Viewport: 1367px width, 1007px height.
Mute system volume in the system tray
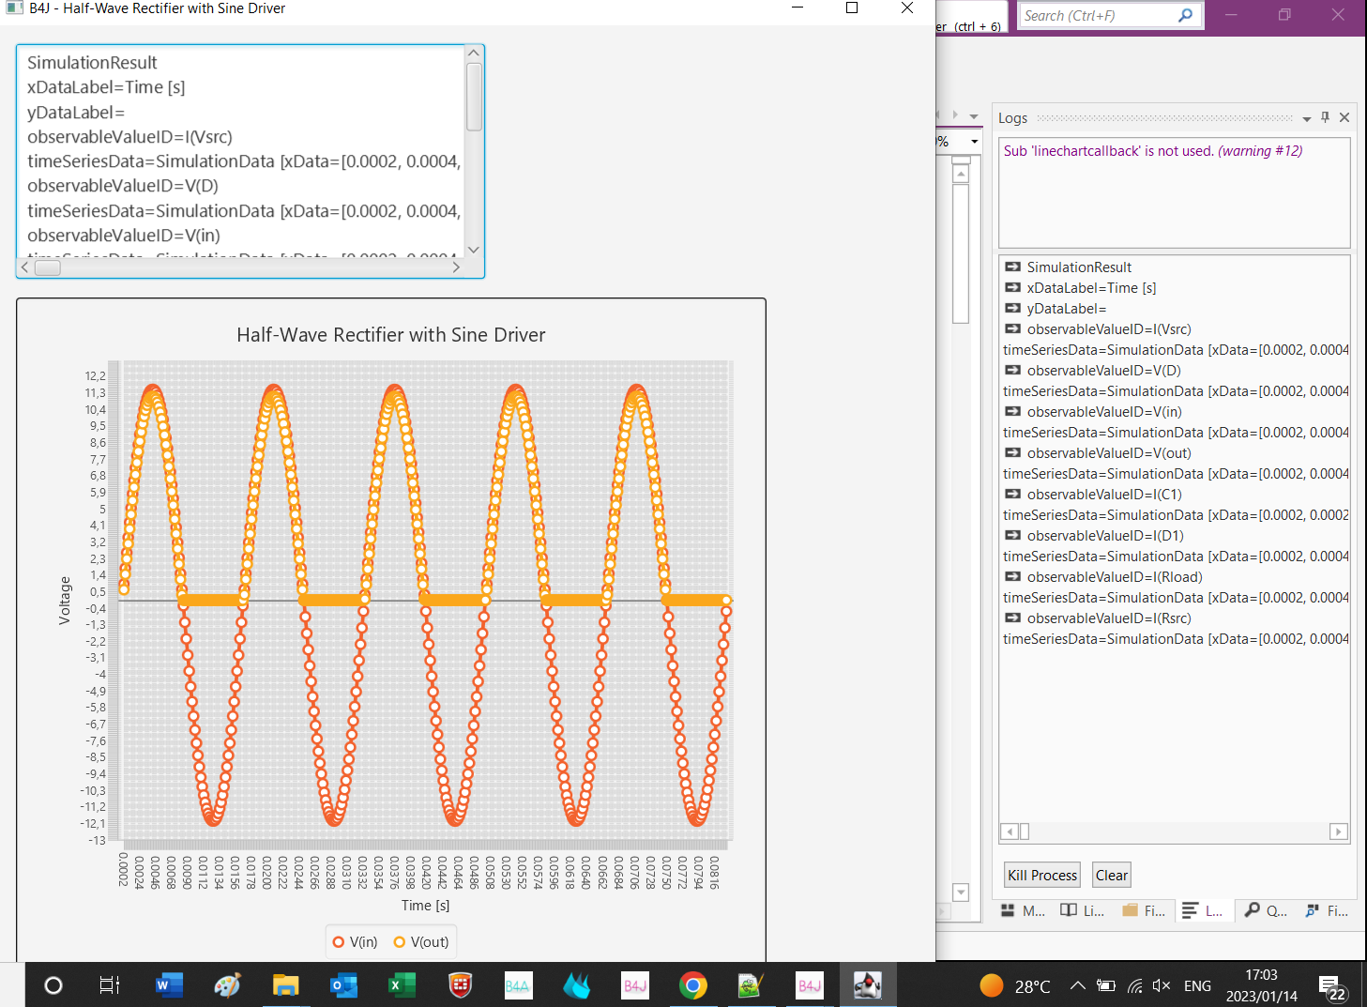point(1161,985)
